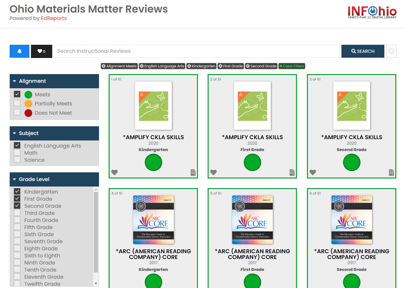Click the Amplify CKLA Second Grade cover thumbnail
Viewport: 404px width, 288px height.
pos(351,106)
